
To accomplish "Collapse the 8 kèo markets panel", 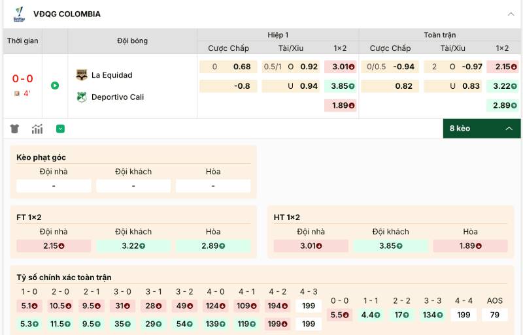I will coord(482,129).
